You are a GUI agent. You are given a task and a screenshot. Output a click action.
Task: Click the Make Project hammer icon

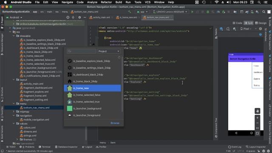pos(130,12)
